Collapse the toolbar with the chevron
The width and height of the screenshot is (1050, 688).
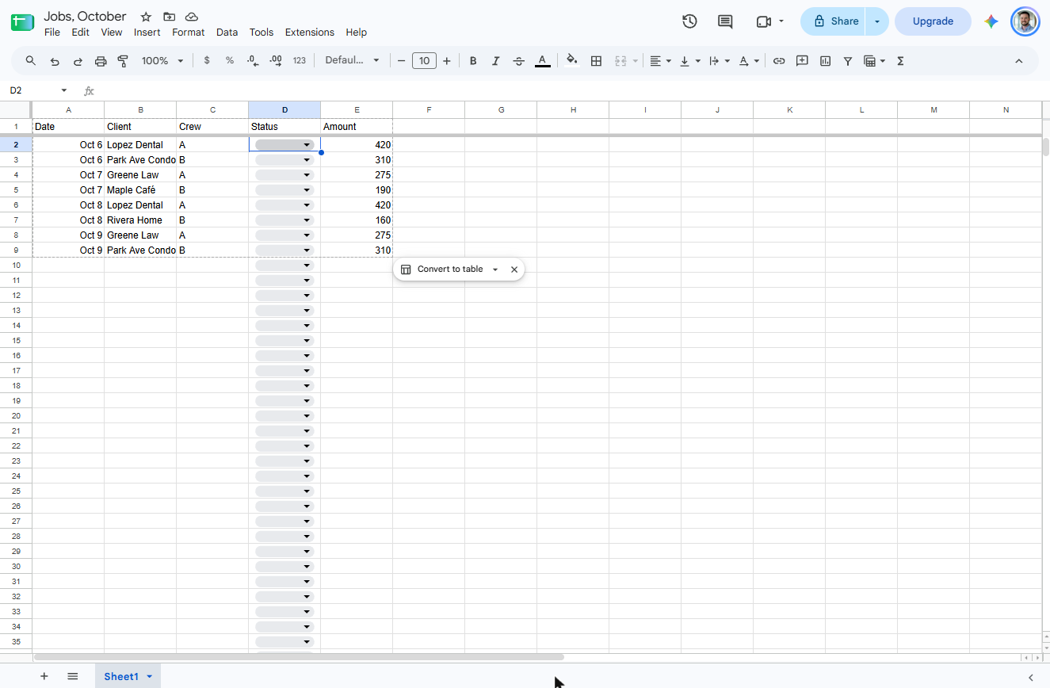tap(1019, 61)
